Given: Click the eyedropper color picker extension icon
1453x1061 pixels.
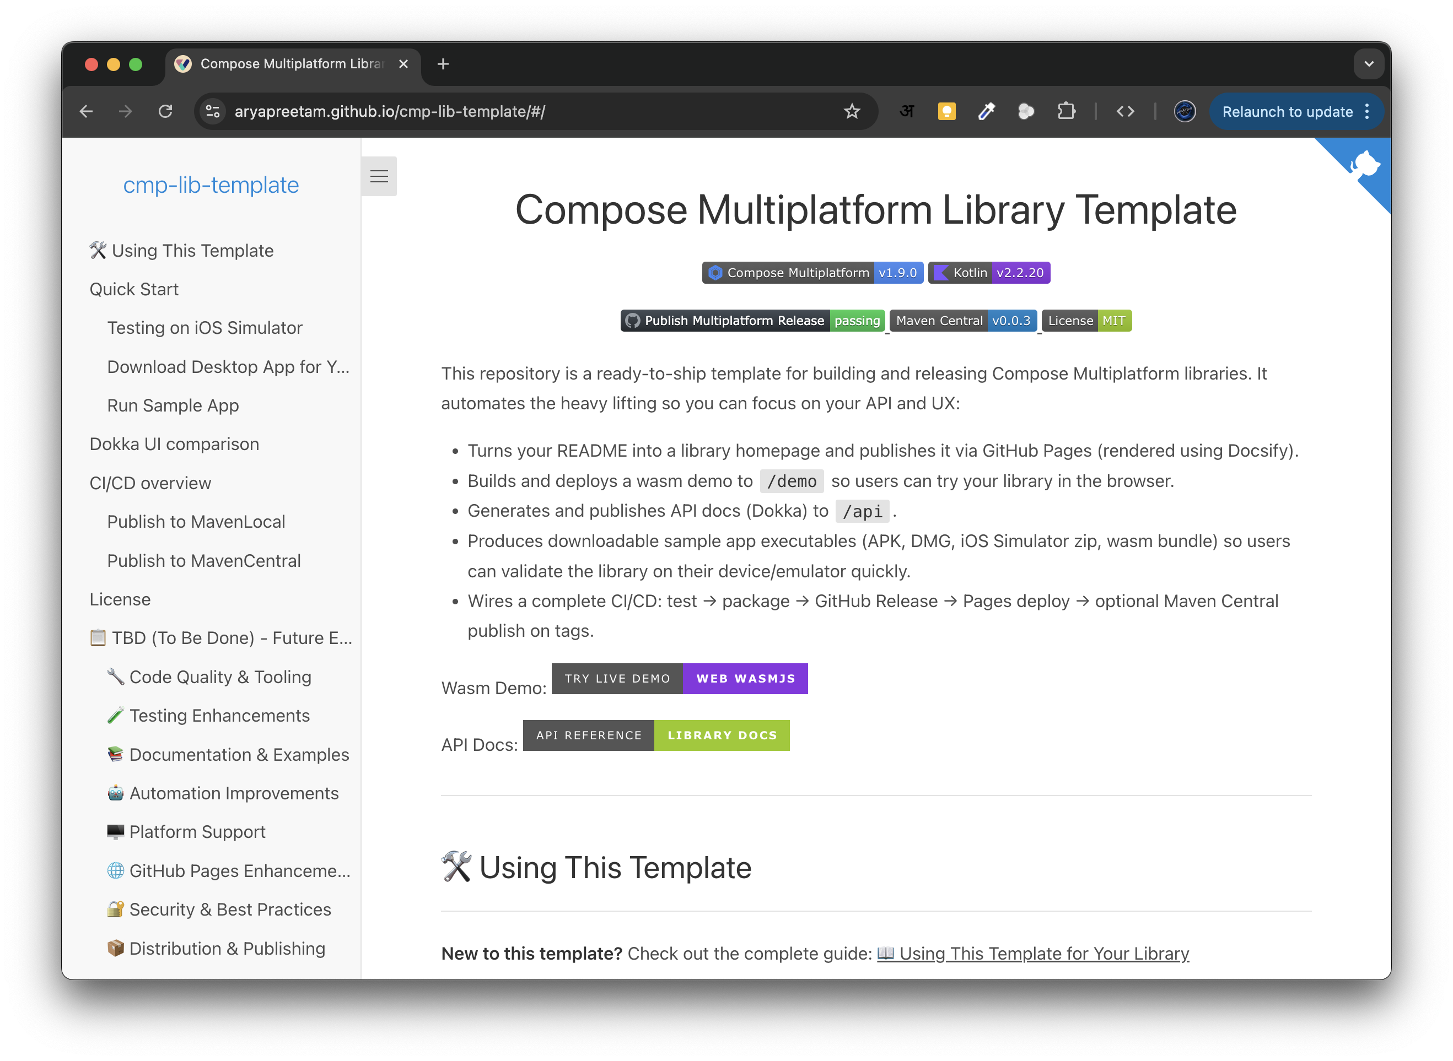Looking at the screenshot, I should (987, 111).
